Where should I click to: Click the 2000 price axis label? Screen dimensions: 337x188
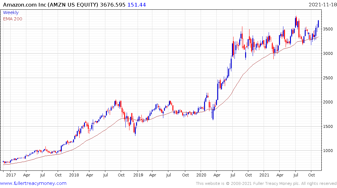coord(328,102)
